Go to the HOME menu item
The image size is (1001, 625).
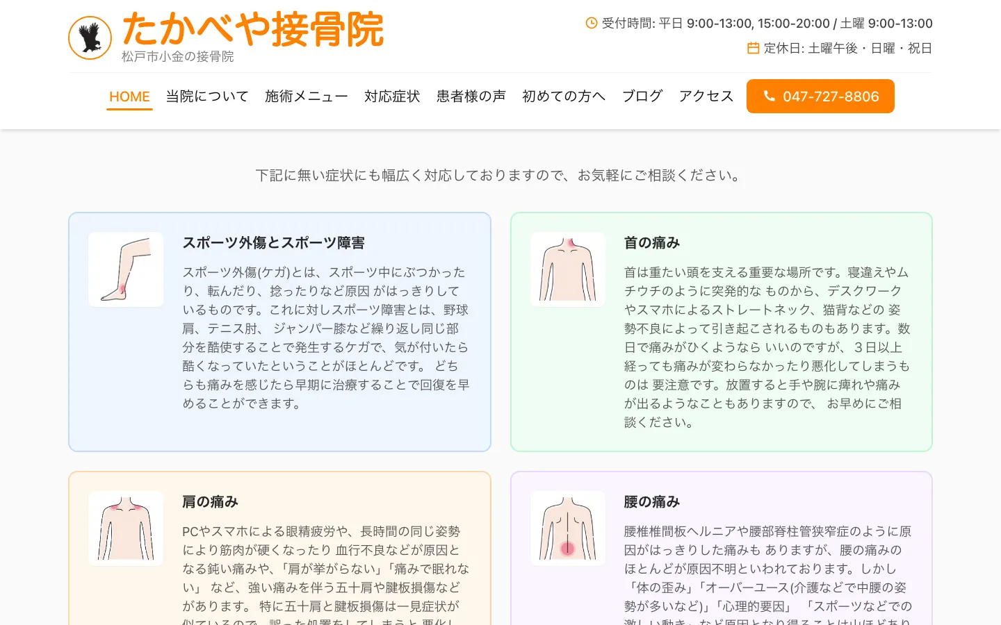pyautogui.click(x=129, y=97)
